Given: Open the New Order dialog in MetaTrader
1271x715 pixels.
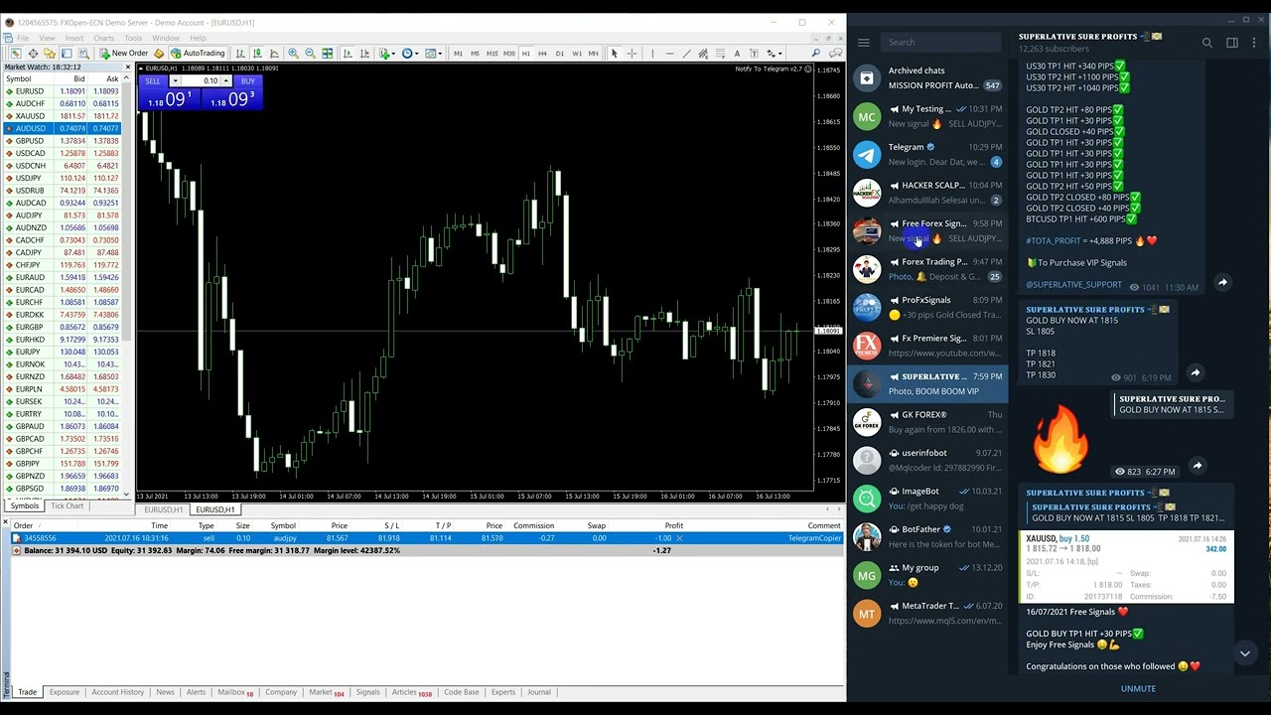Looking at the screenshot, I should tap(124, 53).
